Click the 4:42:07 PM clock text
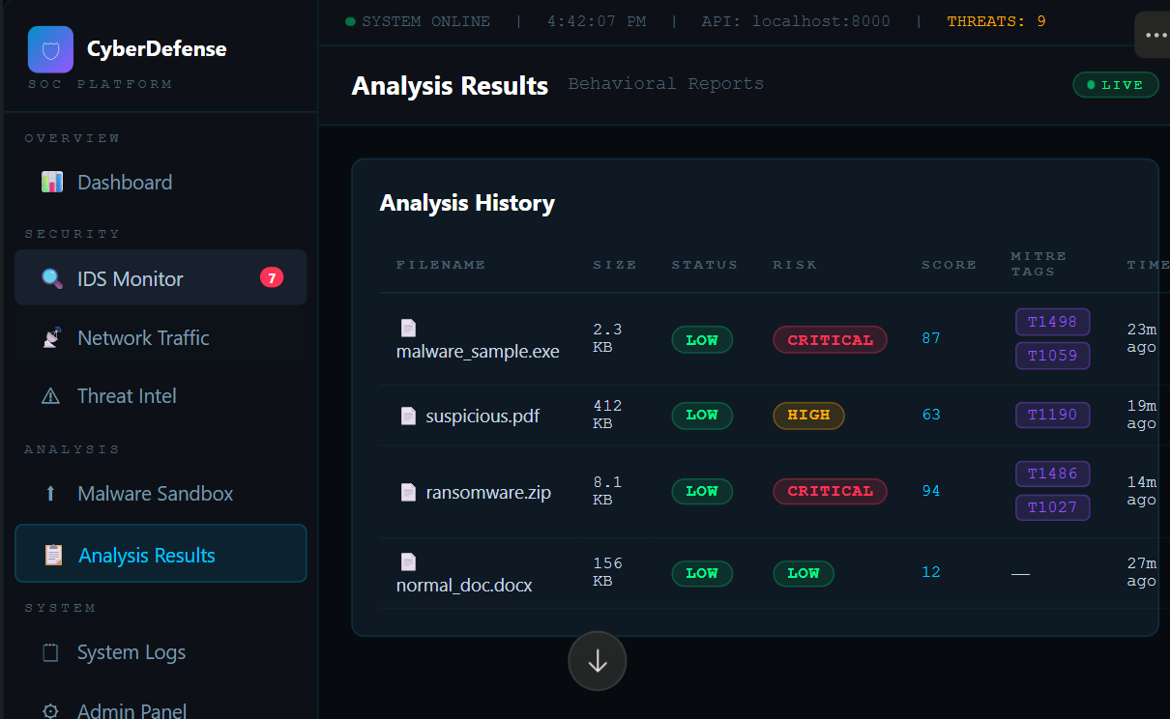 pos(597,21)
